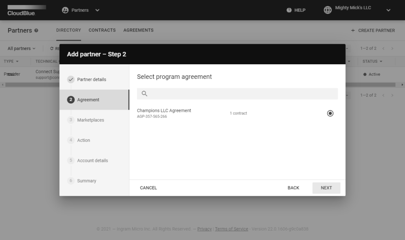This screenshot has height=240, width=405.
Task: Switch to the CONTRACTS tab
Action: [102, 30]
